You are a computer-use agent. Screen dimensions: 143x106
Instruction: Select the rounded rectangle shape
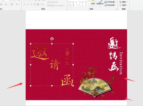[70, 2]
